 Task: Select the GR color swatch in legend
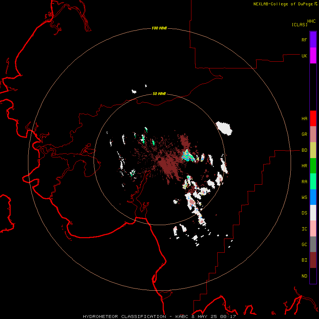pos(313,134)
